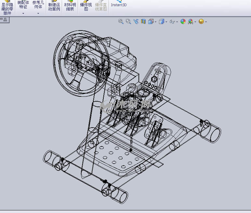Click the Display Style cube icon

(x=162, y=21)
